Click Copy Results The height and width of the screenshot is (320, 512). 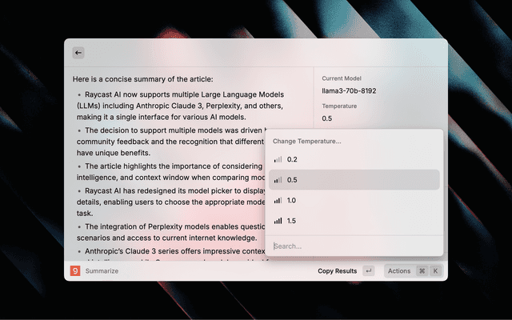click(337, 271)
